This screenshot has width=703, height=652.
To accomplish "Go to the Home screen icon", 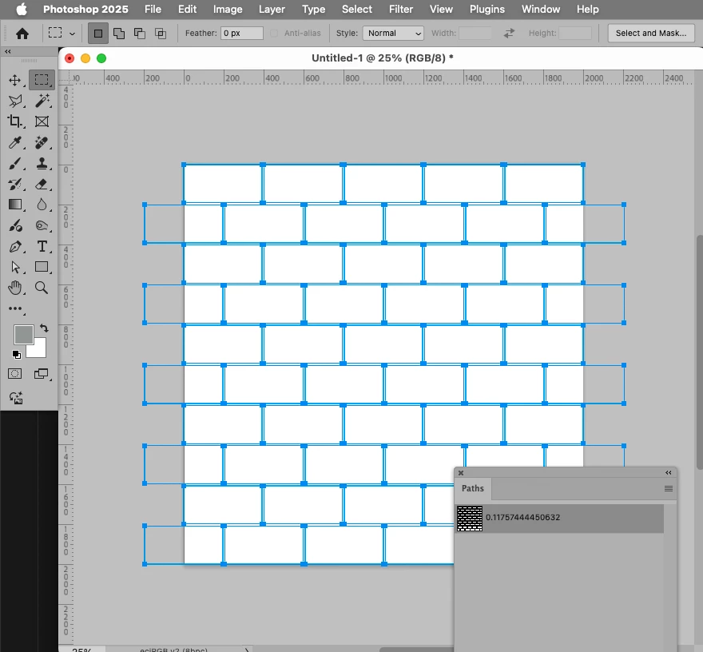I will [x=22, y=34].
